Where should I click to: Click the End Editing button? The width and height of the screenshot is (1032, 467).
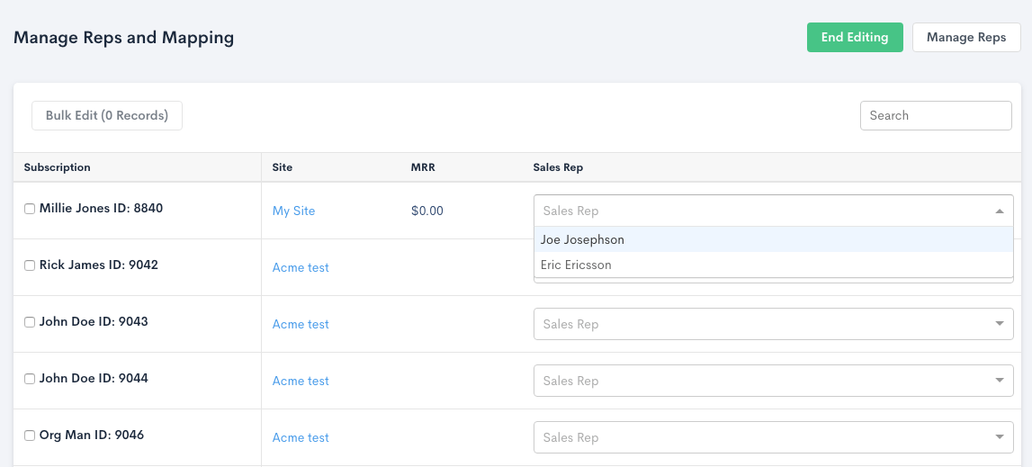pos(854,38)
